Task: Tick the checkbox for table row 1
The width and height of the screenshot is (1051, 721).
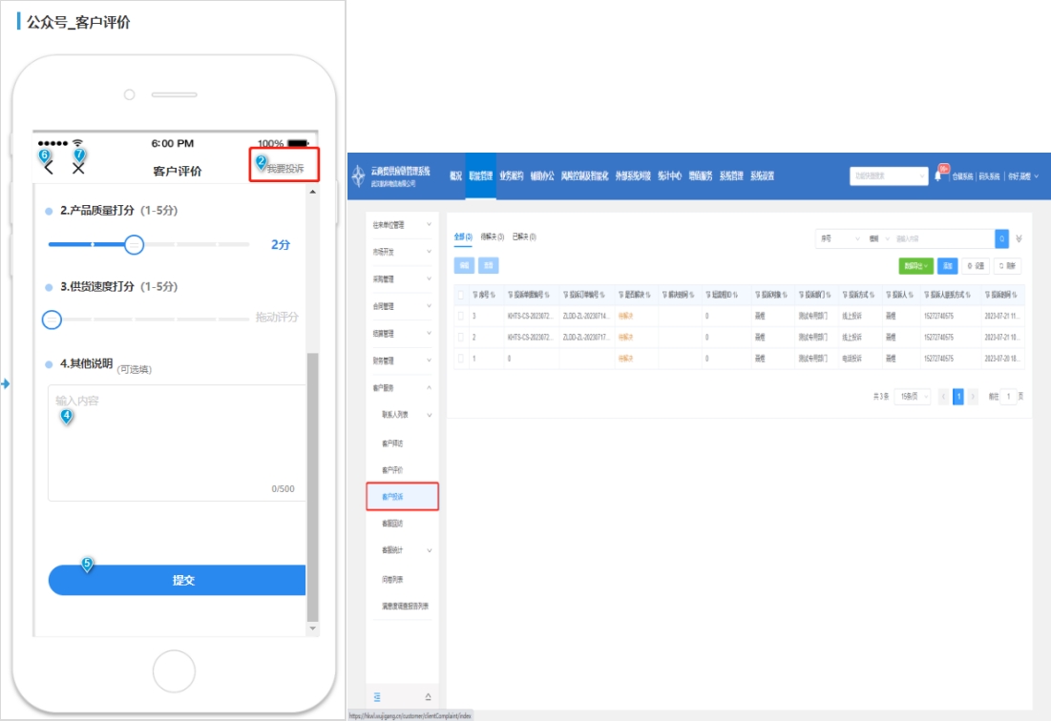Action: [461, 359]
